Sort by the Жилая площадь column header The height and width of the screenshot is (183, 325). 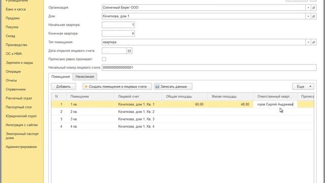coord(231,97)
